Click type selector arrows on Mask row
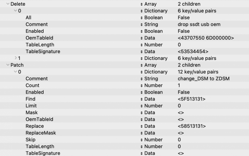249x156 pixels. click(x=141, y=113)
